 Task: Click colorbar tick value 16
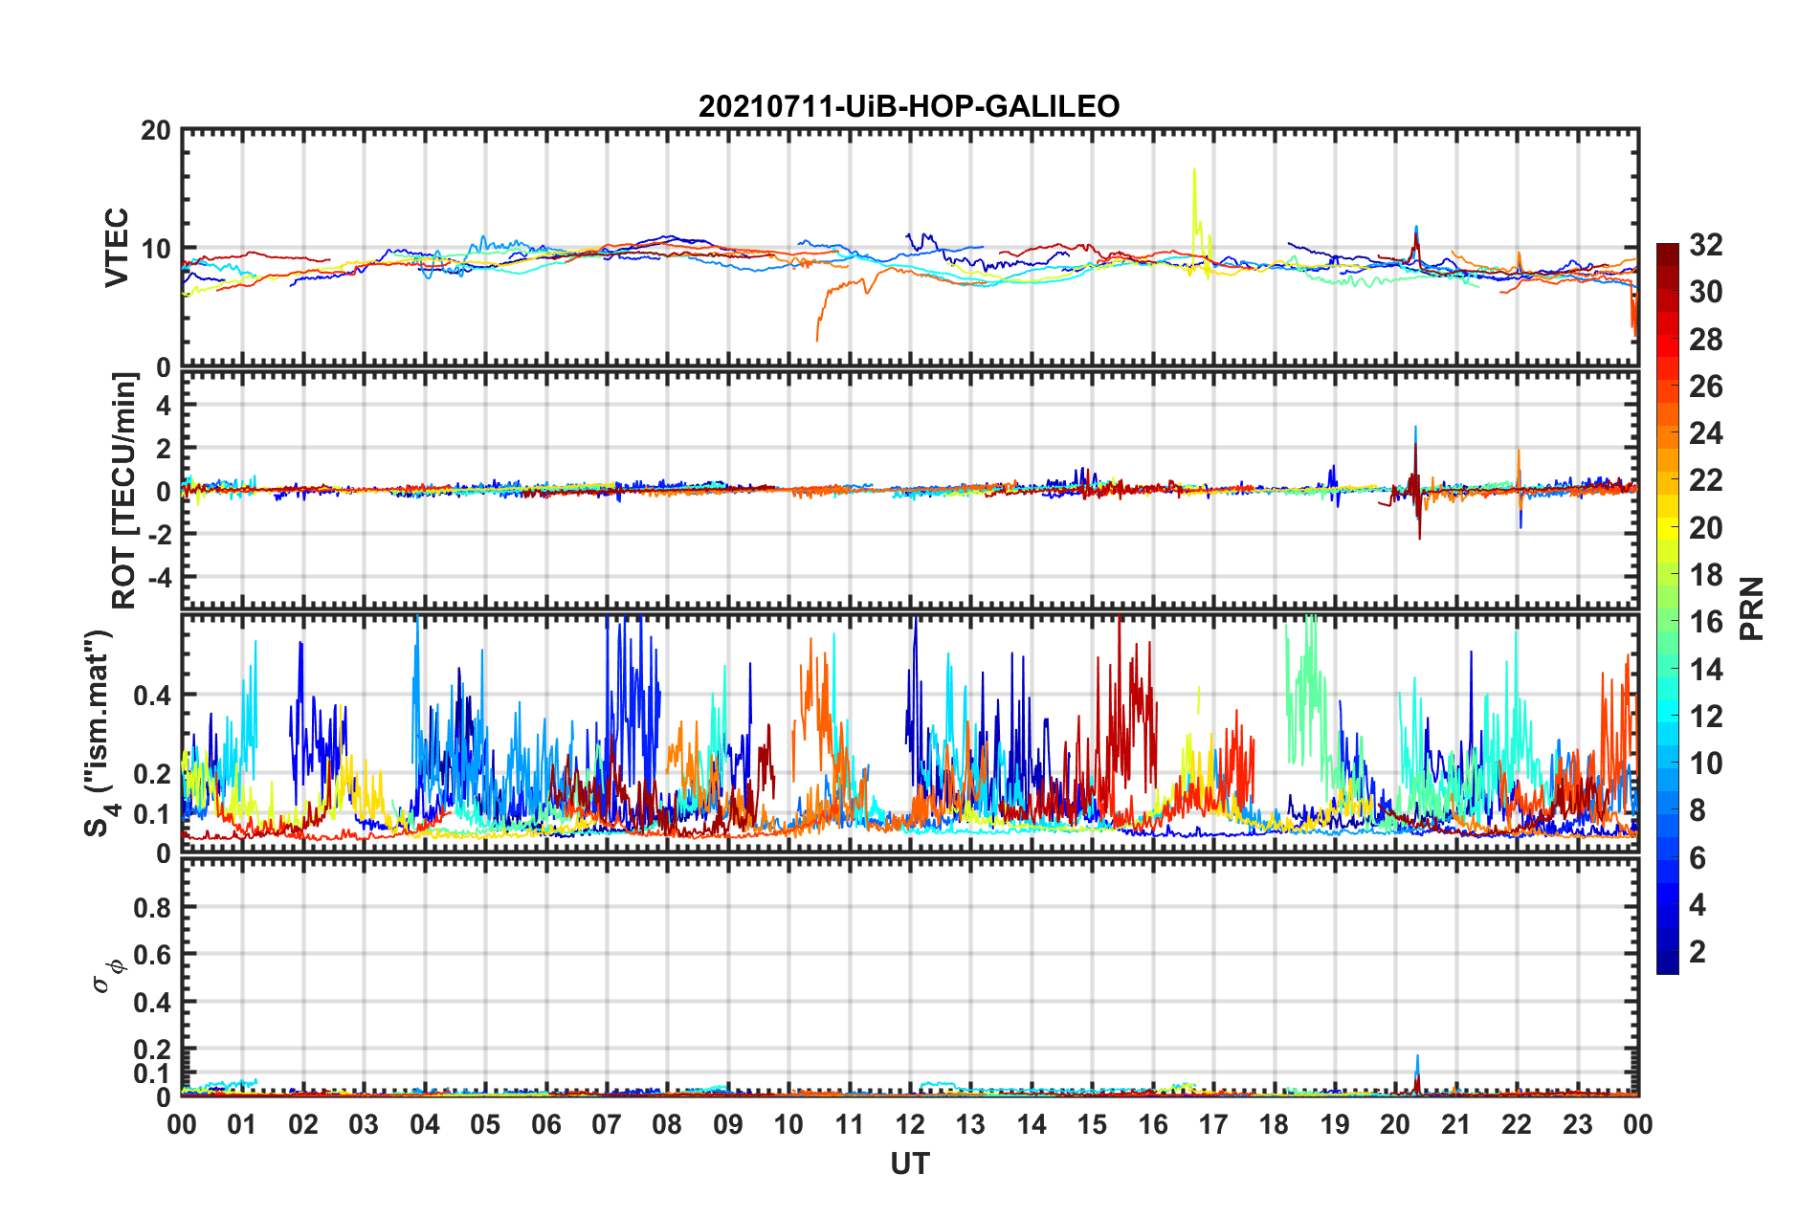click(x=1705, y=622)
